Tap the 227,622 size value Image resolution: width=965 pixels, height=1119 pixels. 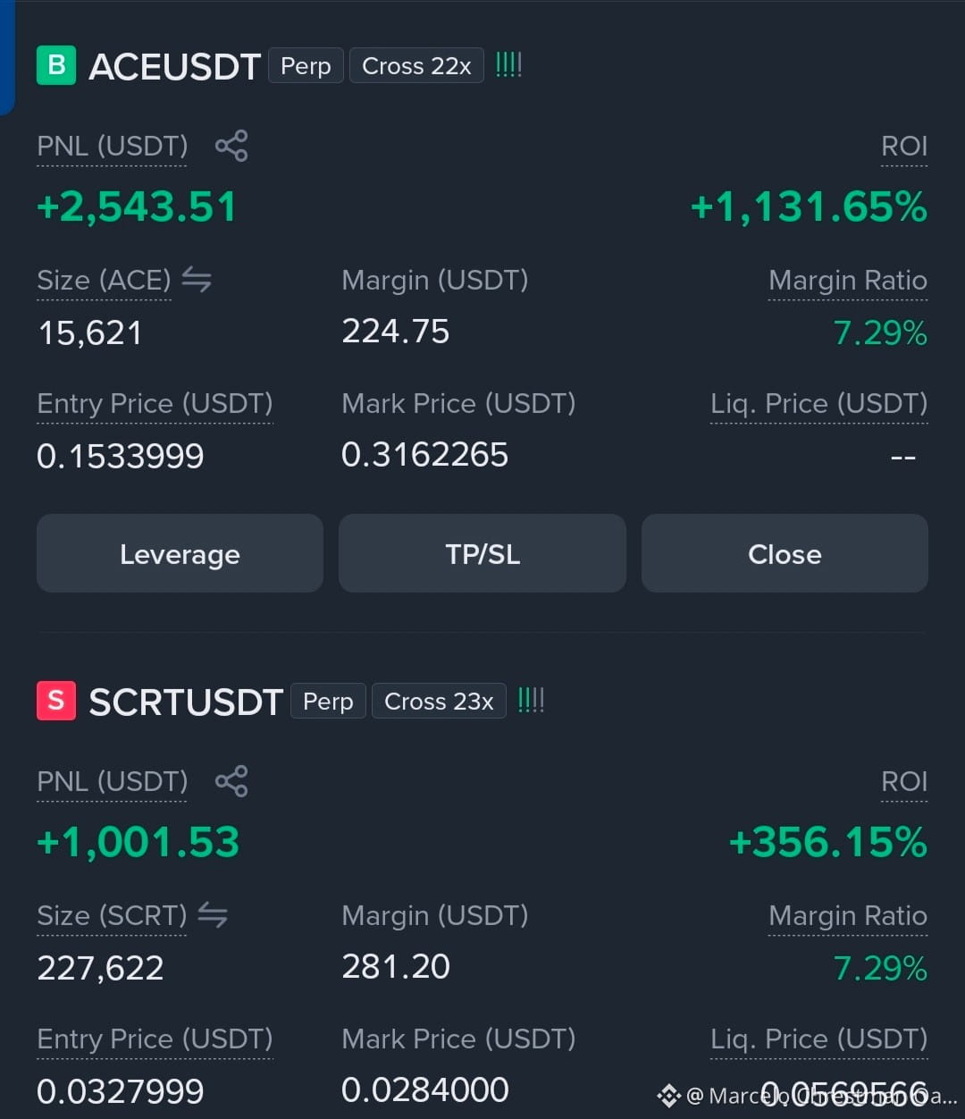(x=100, y=968)
